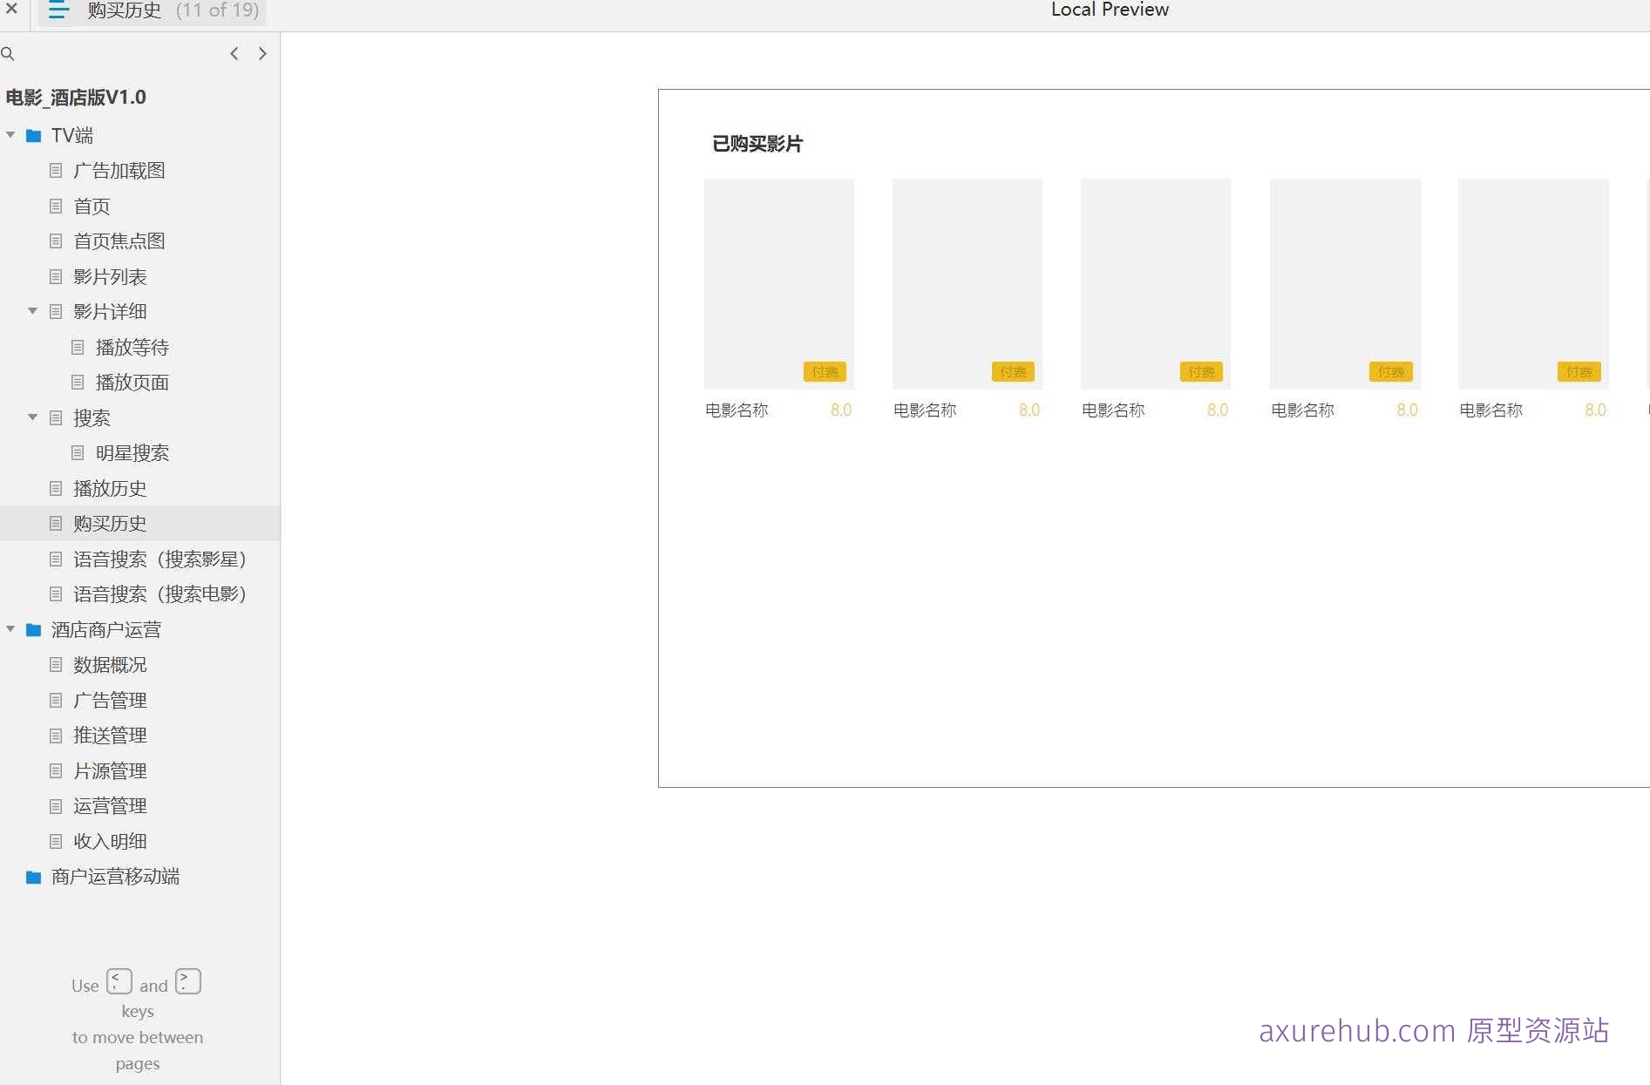Click page icon beside 收入明细
This screenshot has height=1085, width=1650.
click(x=56, y=842)
